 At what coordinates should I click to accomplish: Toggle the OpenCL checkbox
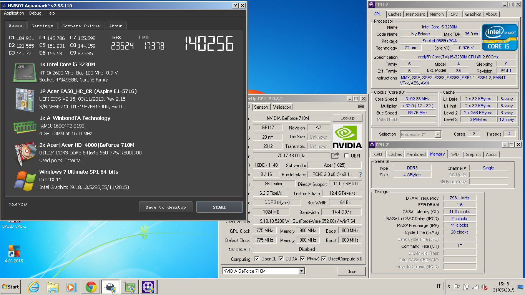point(257,259)
